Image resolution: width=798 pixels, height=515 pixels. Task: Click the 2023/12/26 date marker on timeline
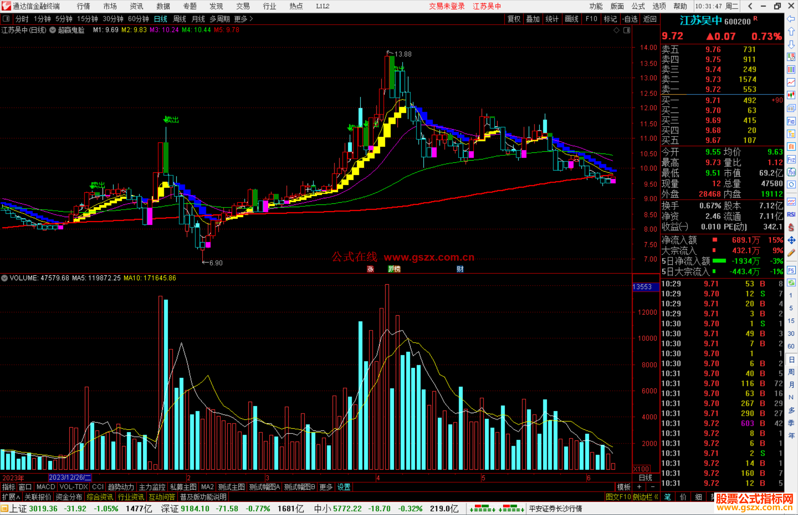click(70, 477)
